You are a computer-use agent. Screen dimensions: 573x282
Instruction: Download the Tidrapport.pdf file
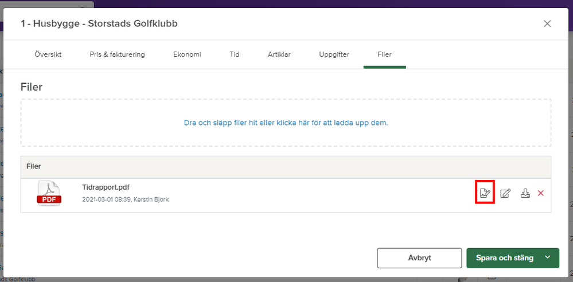point(525,193)
